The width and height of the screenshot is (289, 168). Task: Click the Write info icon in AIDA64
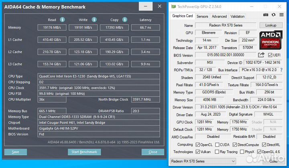tap(94, 20)
